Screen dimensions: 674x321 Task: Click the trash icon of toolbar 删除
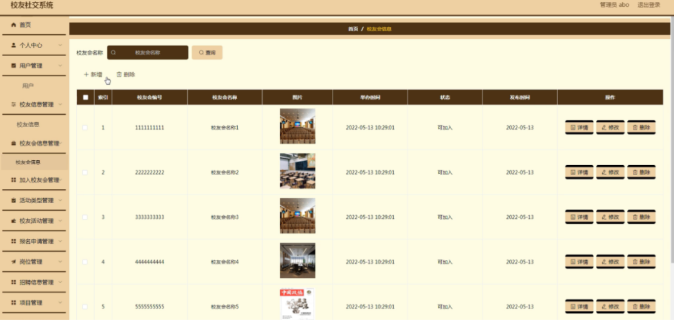pyautogui.click(x=119, y=74)
